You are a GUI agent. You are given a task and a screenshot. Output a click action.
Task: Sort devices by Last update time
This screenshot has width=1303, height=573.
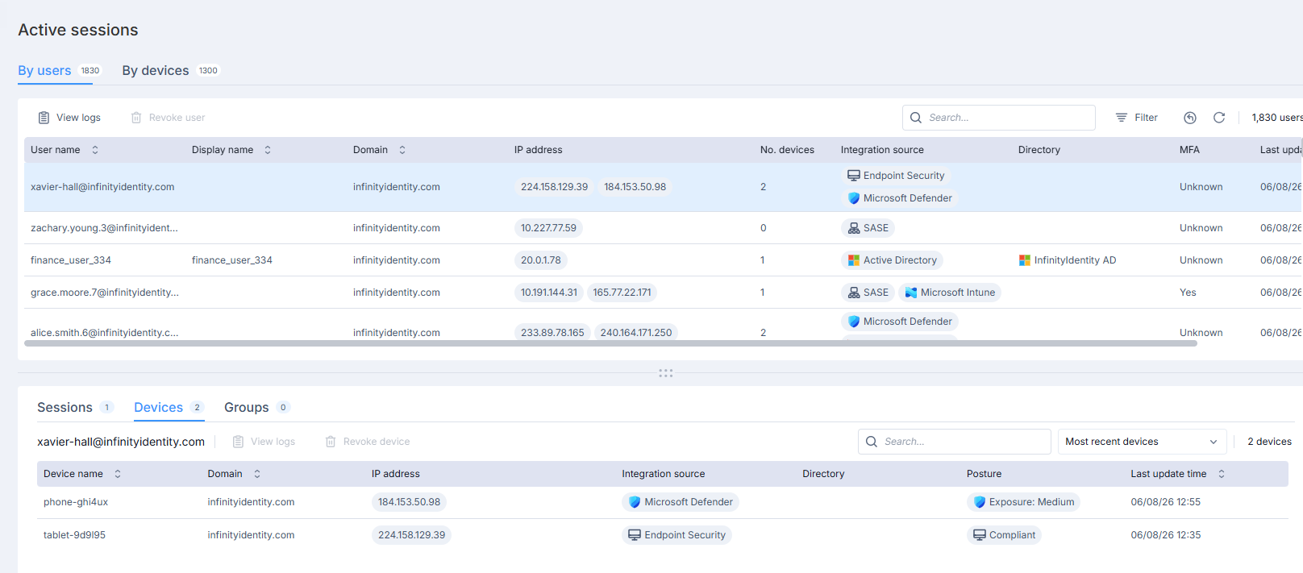click(1222, 474)
